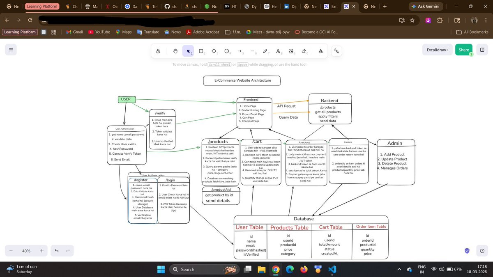Image resolution: width=493 pixels, height=277 pixels.
Task: Open the browser apps grid icon
Action: coord(54,32)
